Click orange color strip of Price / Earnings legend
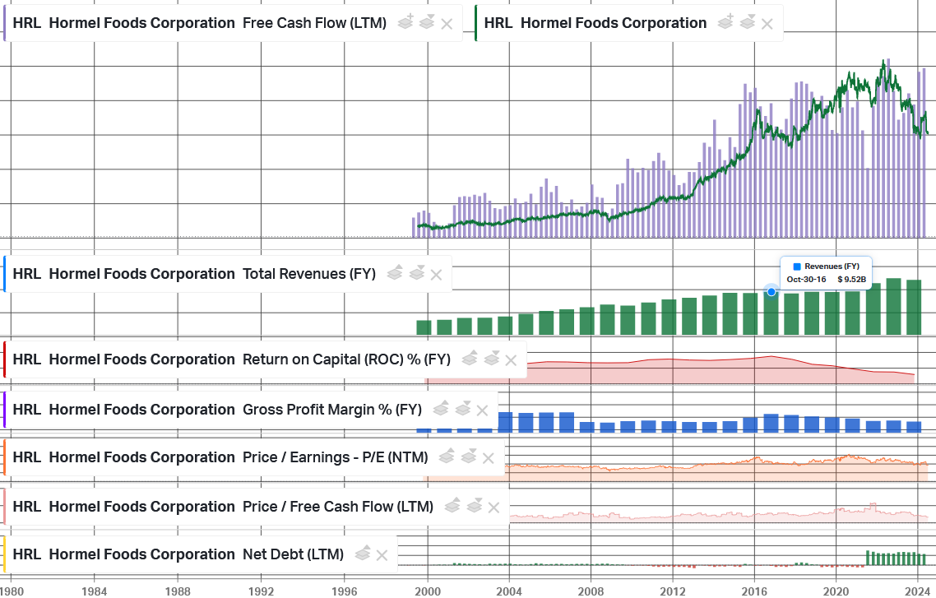936x598 pixels. [x=5, y=457]
